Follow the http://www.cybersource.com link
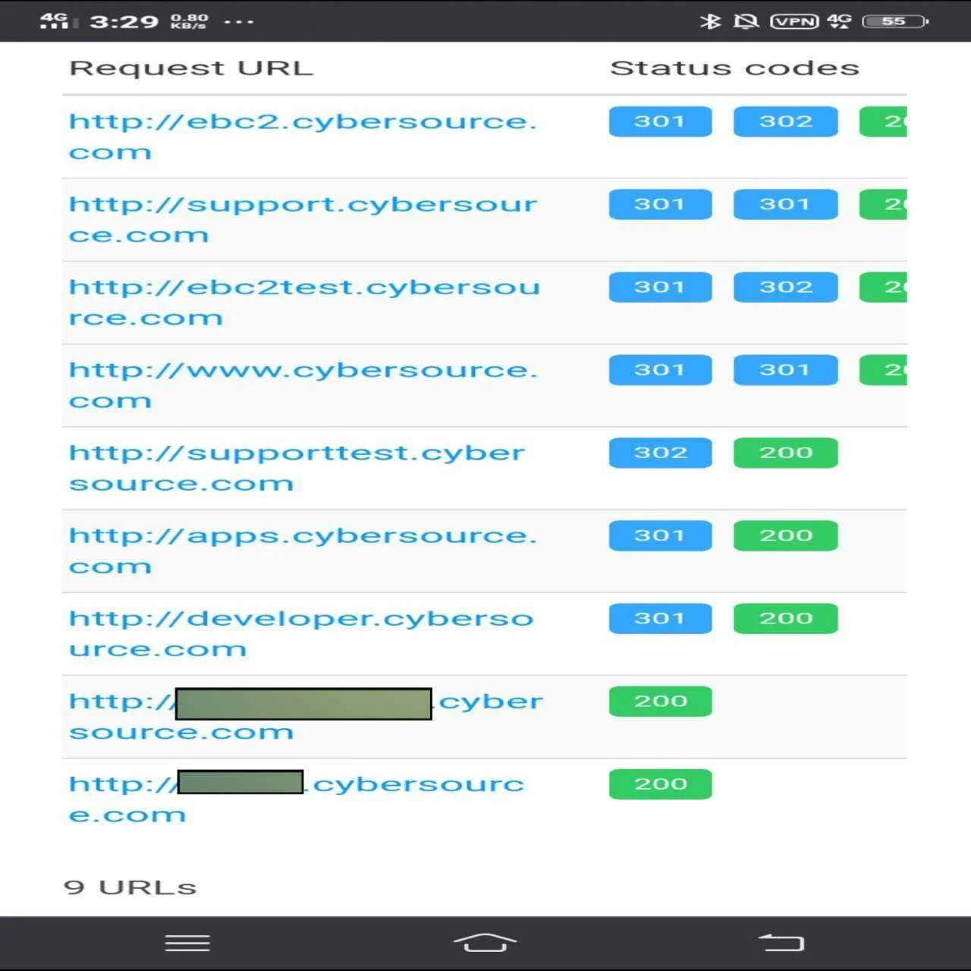 pyautogui.click(x=303, y=385)
